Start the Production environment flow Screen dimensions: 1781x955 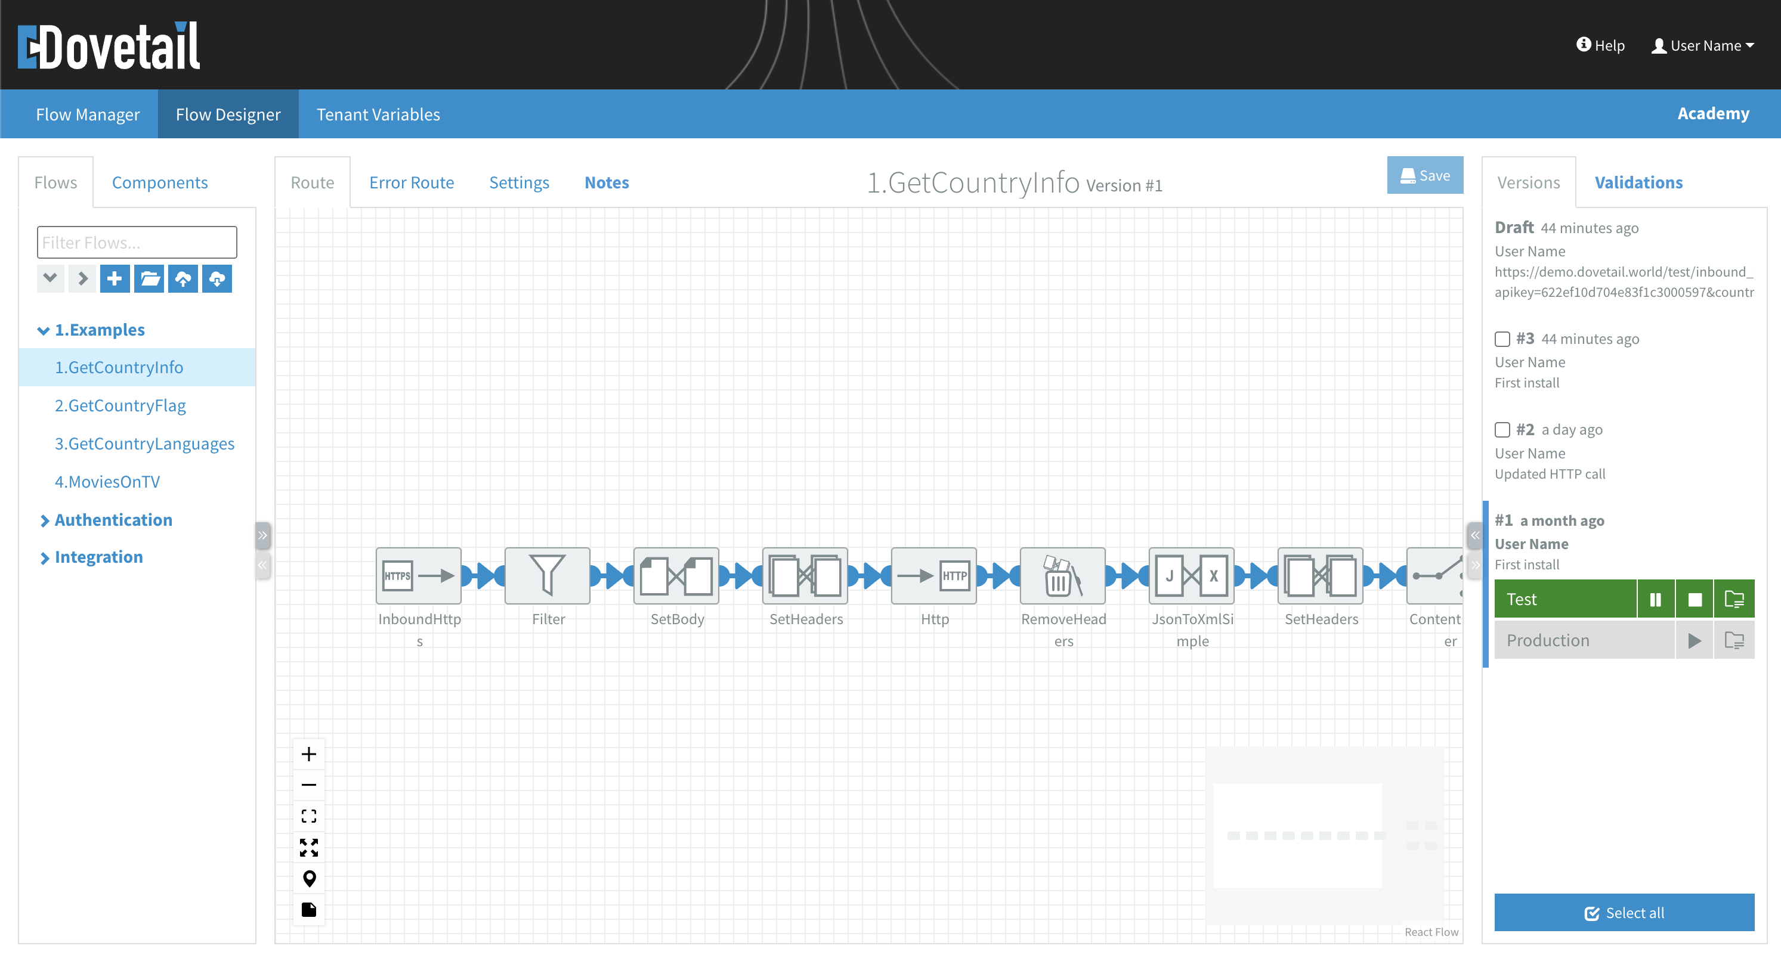(x=1695, y=641)
